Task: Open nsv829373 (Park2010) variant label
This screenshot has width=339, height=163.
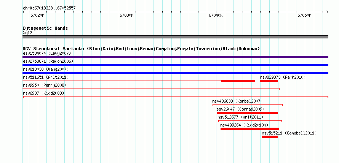Action: [283, 77]
